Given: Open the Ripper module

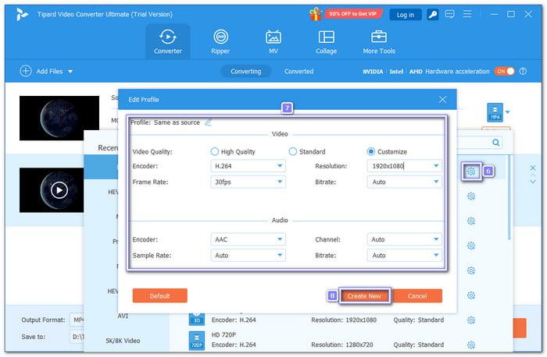Looking at the screenshot, I should pos(221,41).
